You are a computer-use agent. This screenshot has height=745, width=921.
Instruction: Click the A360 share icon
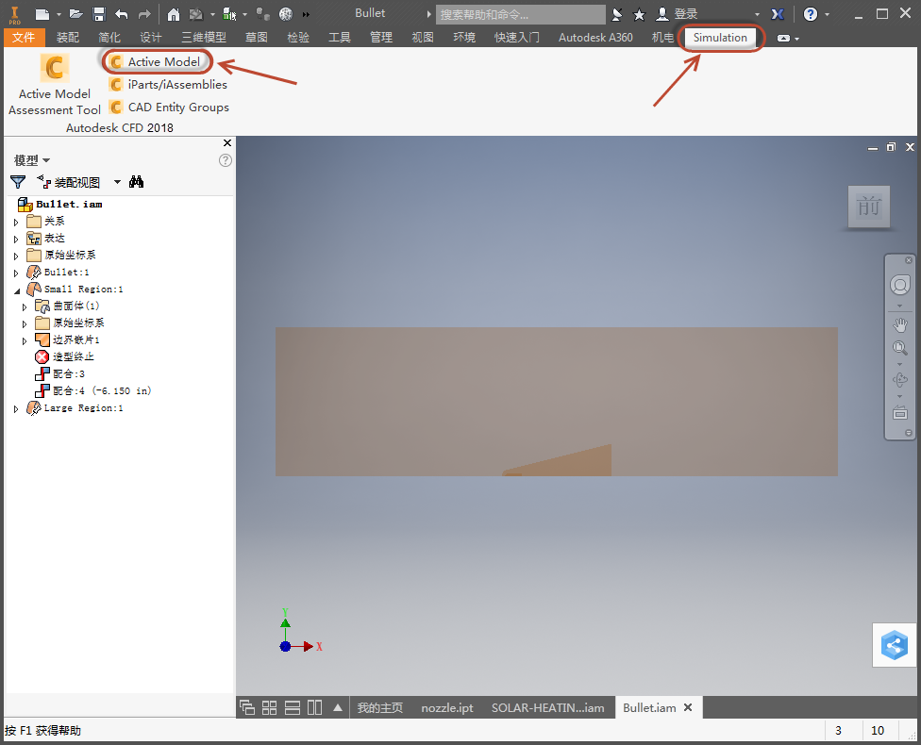(894, 645)
